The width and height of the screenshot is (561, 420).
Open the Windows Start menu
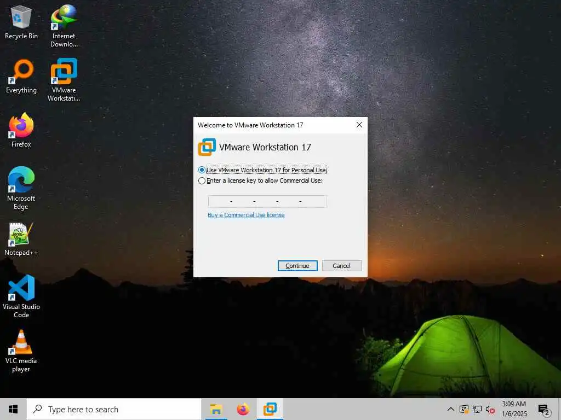click(x=13, y=409)
